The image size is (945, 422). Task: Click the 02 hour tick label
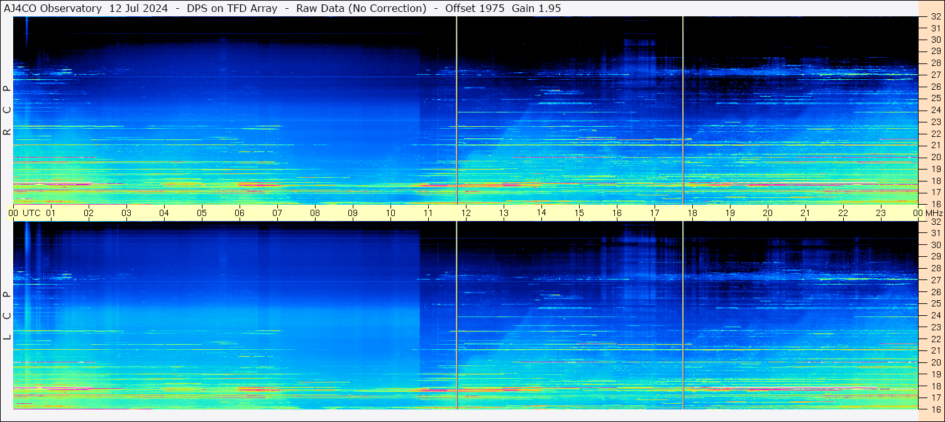point(89,213)
